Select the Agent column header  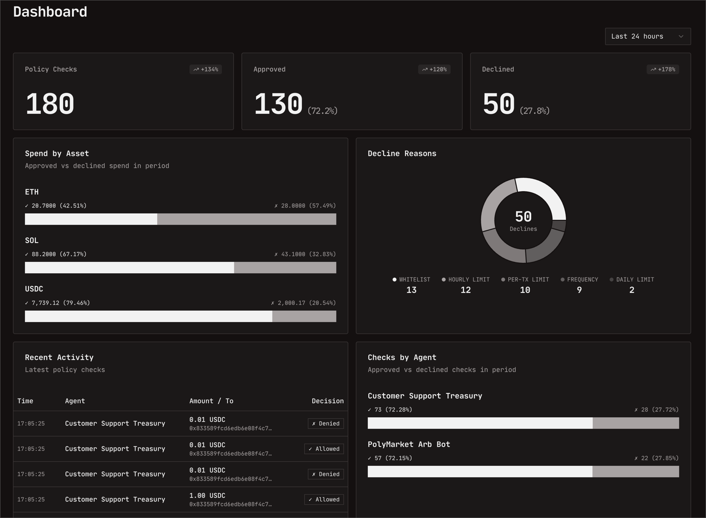pyautogui.click(x=75, y=401)
